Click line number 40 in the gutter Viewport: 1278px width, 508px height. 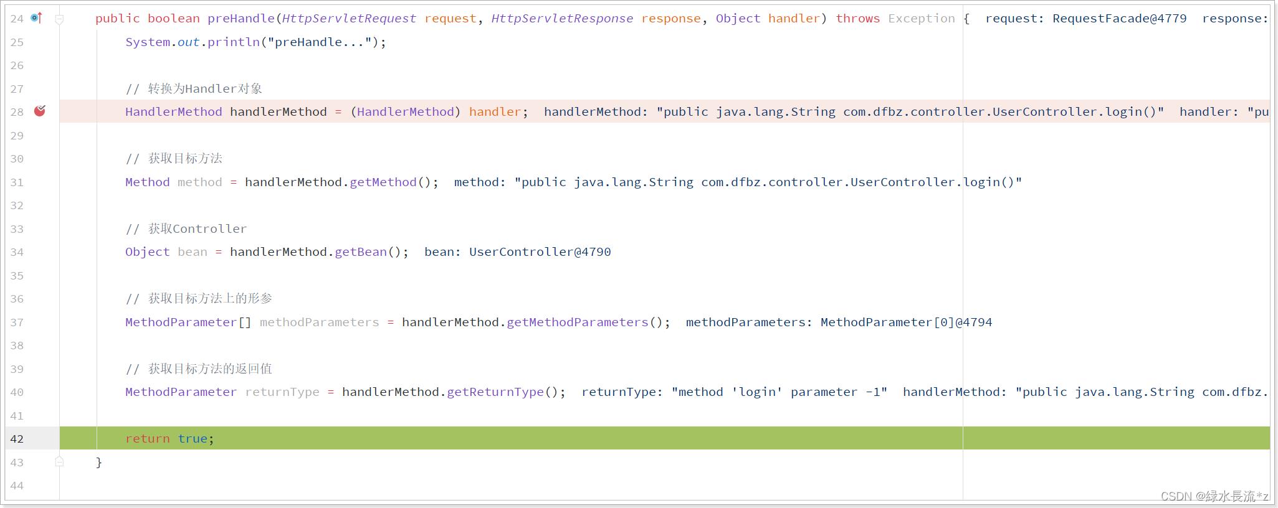[17, 392]
